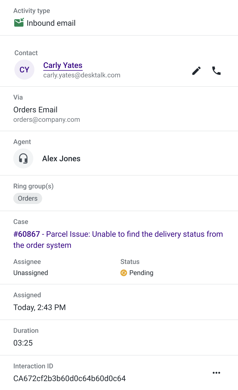Image resolution: width=238 pixels, height=390 pixels.
Task: Open case #60867 Parcel Issue link
Action: tap(118, 240)
